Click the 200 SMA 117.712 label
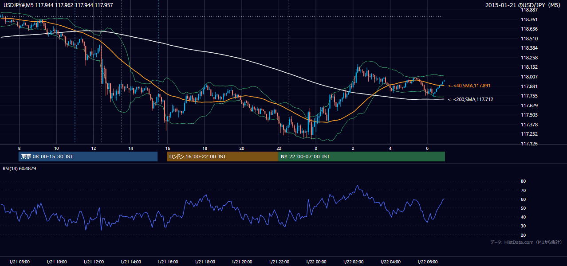This screenshot has width=567, height=266. pyautogui.click(x=470, y=99)
